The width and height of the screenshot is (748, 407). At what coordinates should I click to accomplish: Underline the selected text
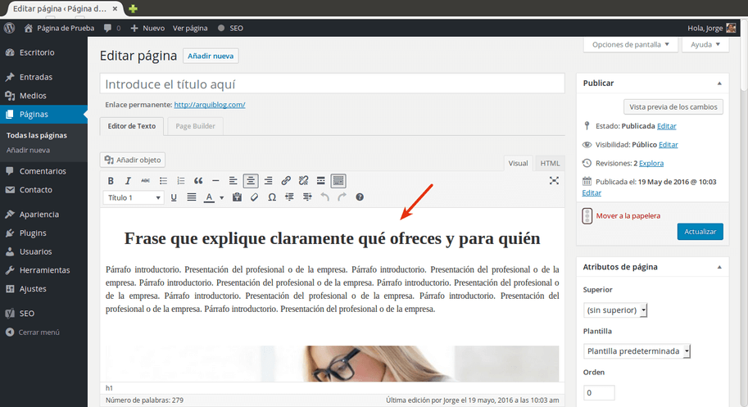[174, 197]
